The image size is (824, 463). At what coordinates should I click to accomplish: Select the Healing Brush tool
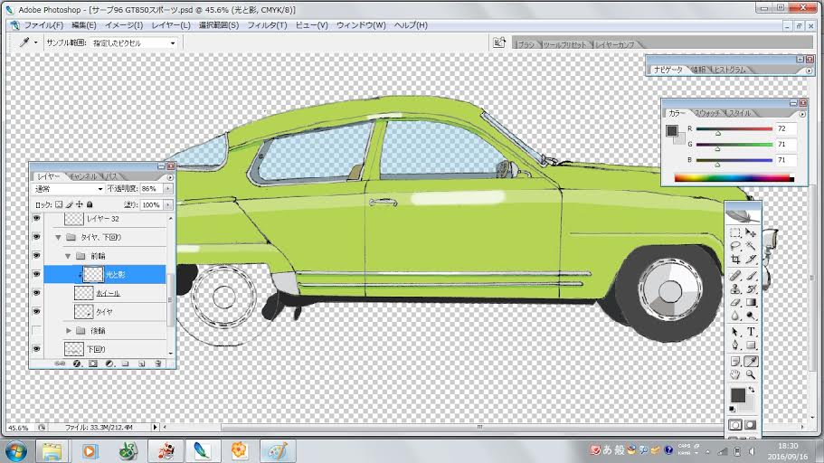tap(735, 276)
